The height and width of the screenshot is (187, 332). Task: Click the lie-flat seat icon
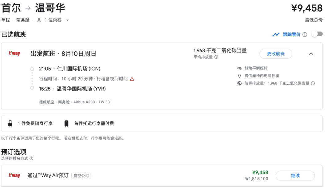click(239, 68)
